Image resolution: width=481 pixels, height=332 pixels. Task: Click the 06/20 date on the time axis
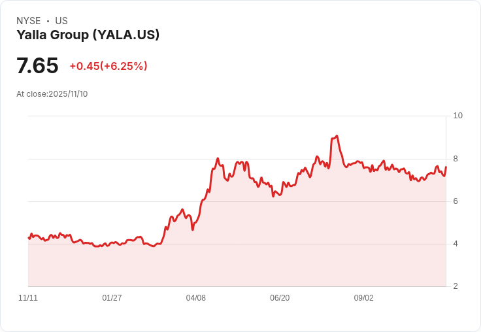(280, 298)
